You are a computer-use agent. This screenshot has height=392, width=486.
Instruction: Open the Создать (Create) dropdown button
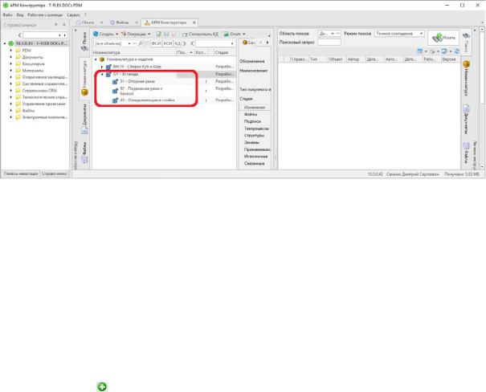point(106,34)
